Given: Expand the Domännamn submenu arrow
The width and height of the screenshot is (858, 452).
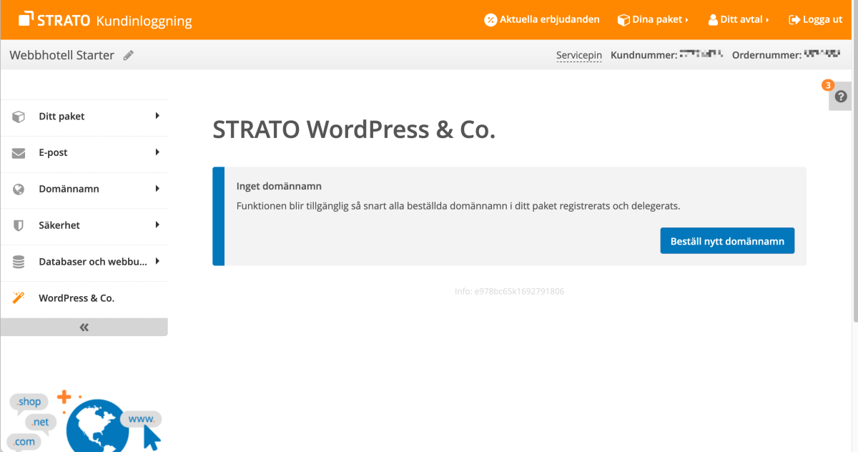Looking at the screenshot, I should [157, 188].
